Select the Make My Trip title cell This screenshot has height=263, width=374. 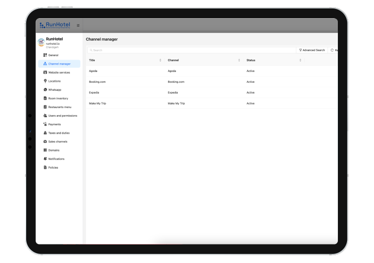[98, 103]
